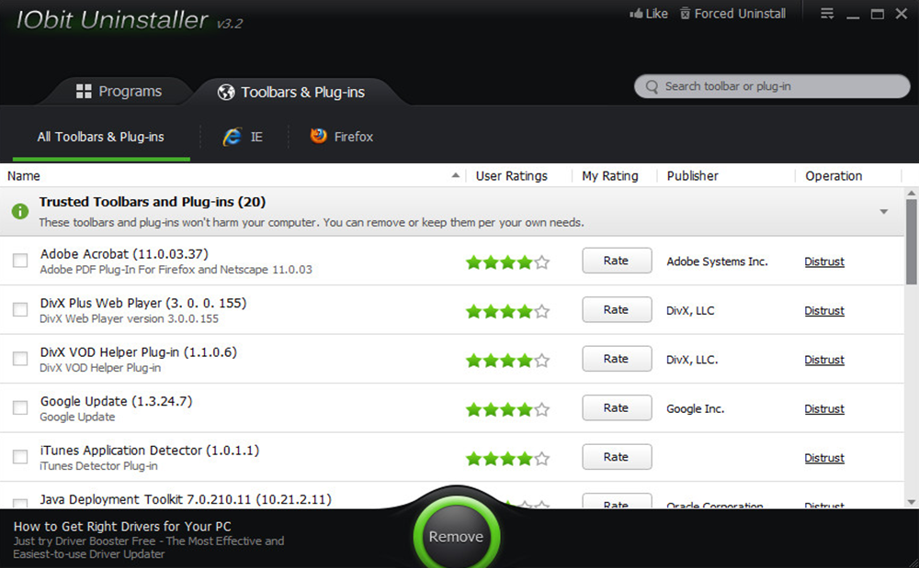
Task: Select the Firefox filter tab
Action: pos(342,137)
